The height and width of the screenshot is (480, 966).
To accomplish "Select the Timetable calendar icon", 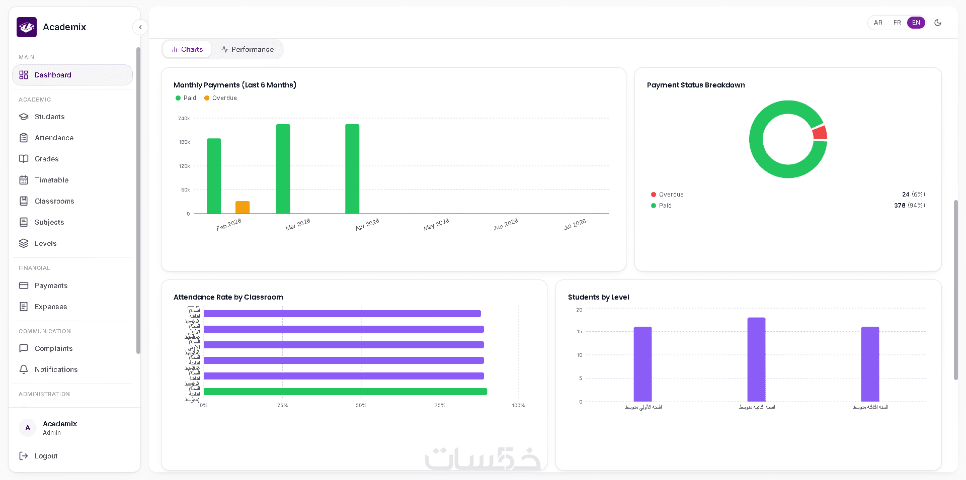I will point(24,180).
